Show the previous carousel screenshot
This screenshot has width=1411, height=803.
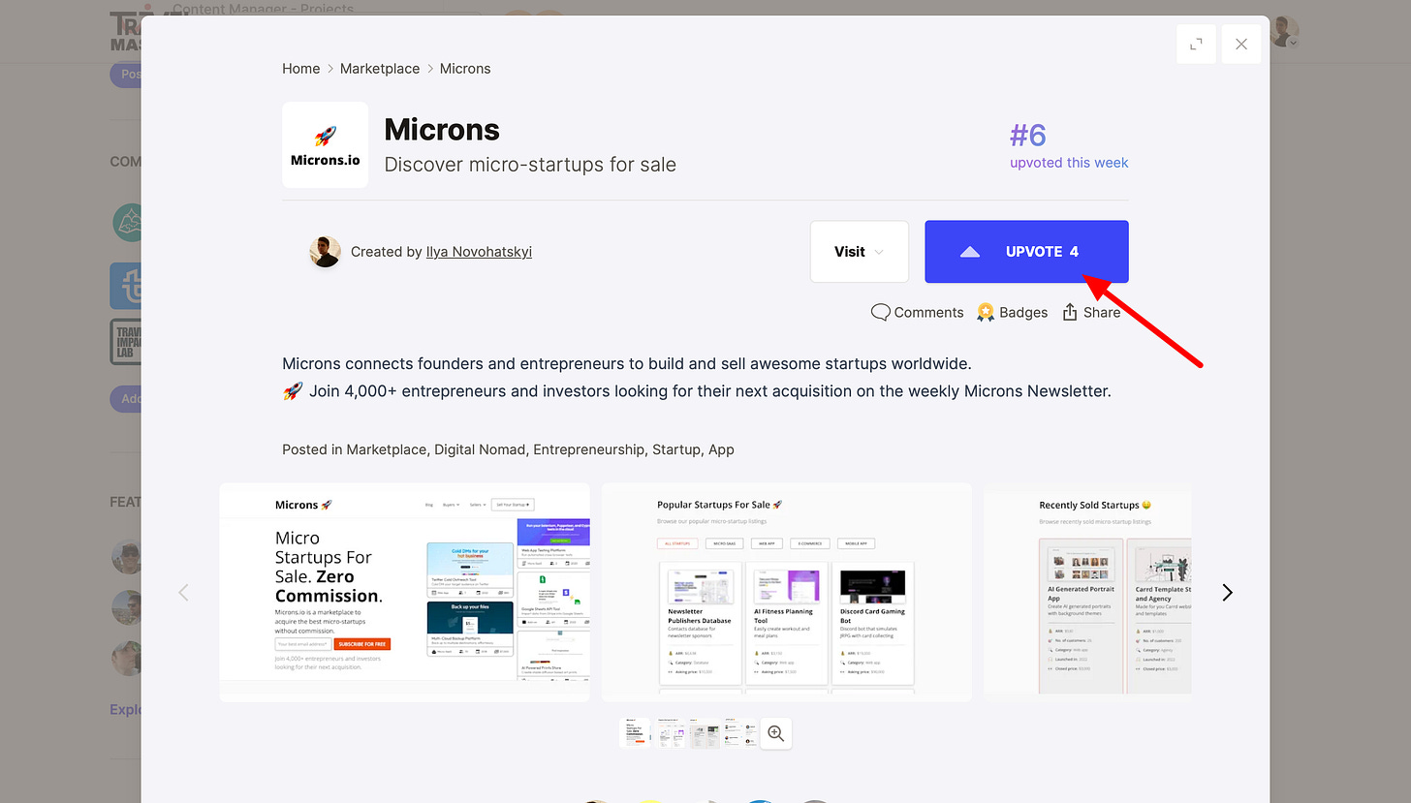[x=183, y=593]
